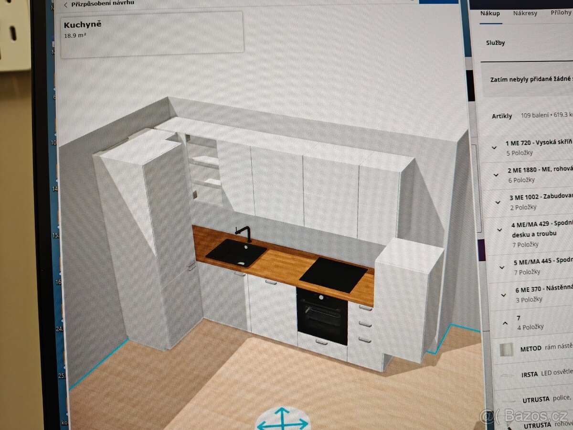This screenshot has width=573, height=430.
Task: Select the black cooktop on the worktop
Action: click(x=333, y=275)
